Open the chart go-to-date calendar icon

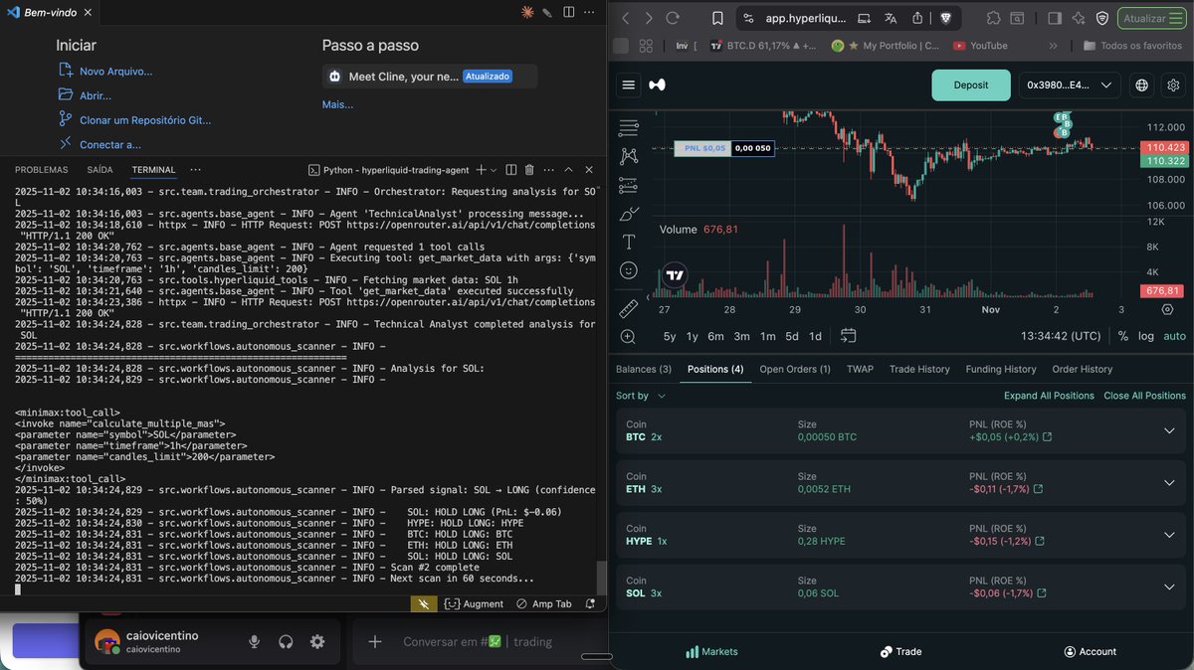pyautogui.click(x=848, y=336)
